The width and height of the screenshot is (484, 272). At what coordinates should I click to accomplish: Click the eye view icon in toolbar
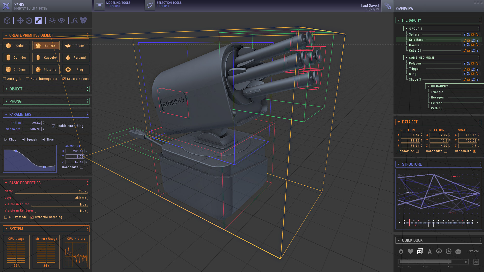[x=61, y=20]
